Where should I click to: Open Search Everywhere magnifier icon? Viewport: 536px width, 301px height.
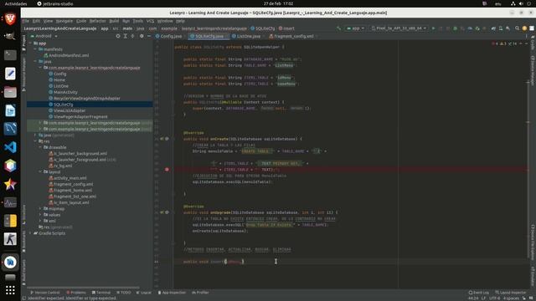click(518, 28)
